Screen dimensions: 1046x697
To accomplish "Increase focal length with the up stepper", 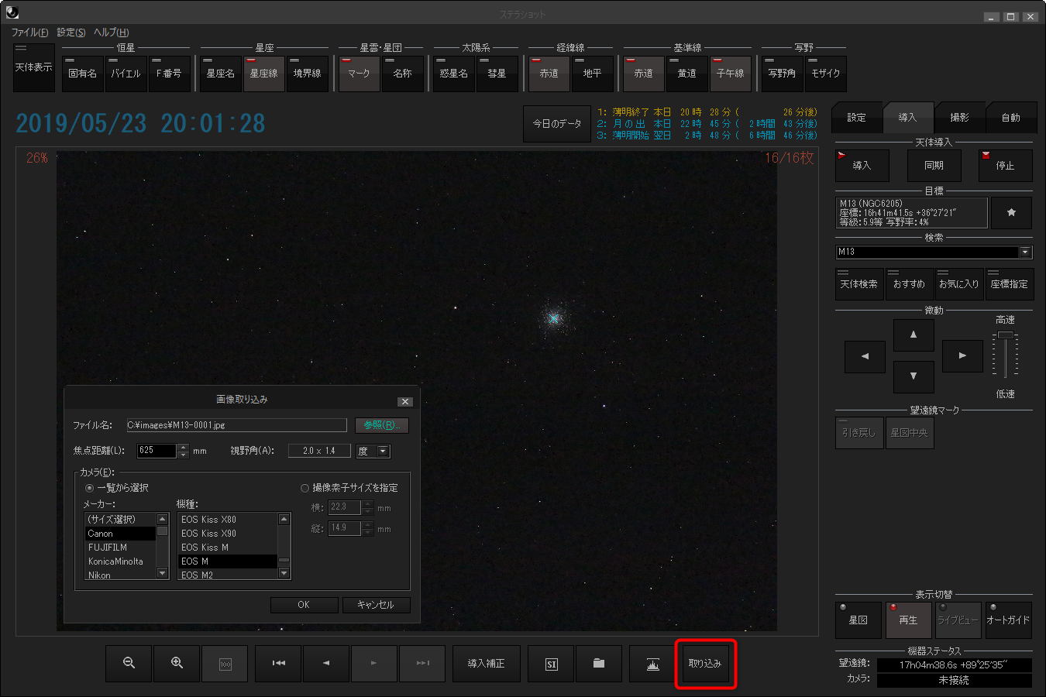I will point(183,447).
